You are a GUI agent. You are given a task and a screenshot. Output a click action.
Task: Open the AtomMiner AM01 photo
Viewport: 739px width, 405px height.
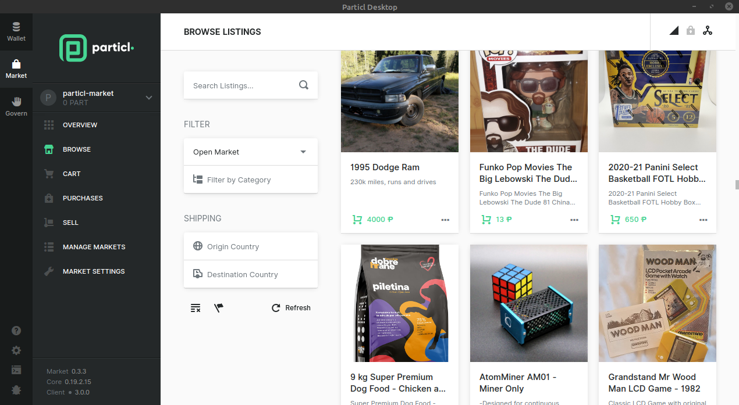tap(529, 303)
